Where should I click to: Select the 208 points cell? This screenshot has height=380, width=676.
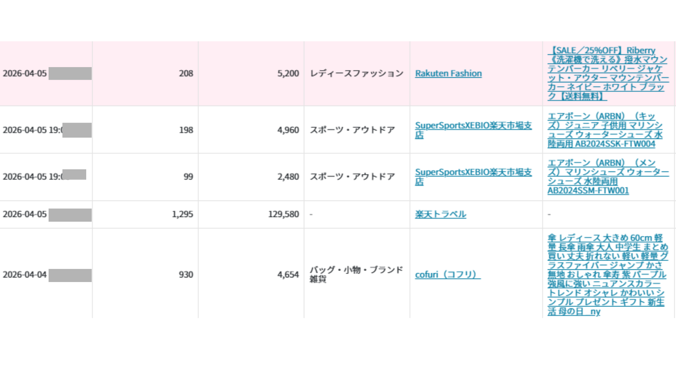pyautogui.click(x=186, y=73)
